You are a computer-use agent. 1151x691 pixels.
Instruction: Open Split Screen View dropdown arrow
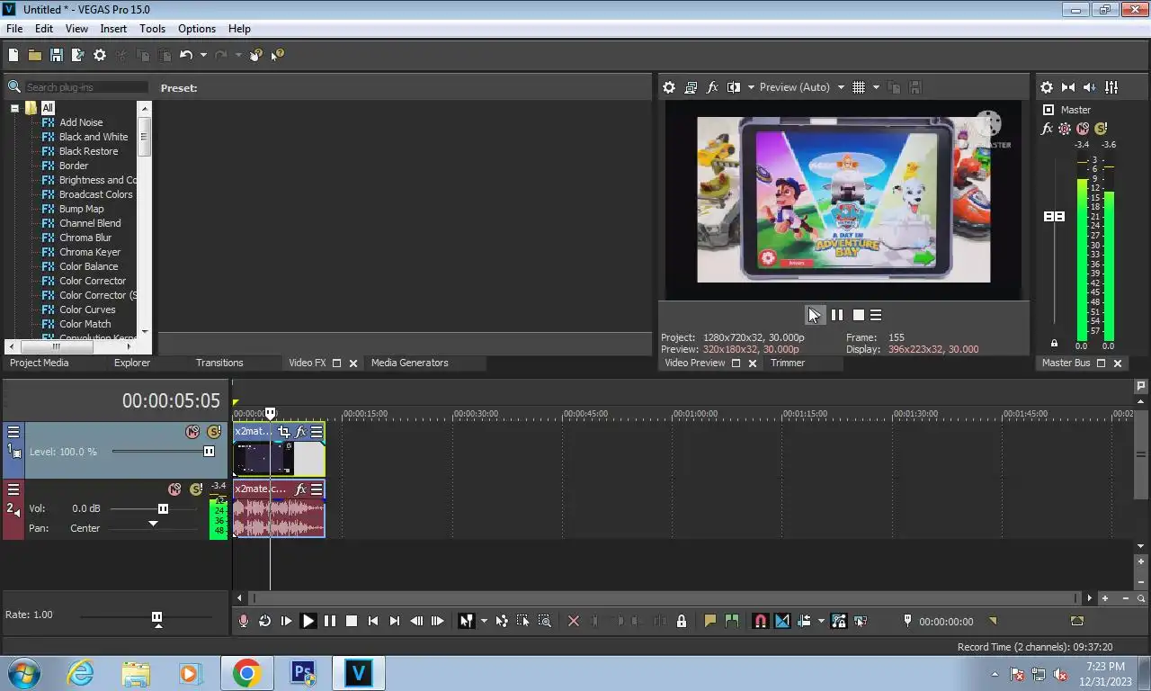tap(751, 87)
